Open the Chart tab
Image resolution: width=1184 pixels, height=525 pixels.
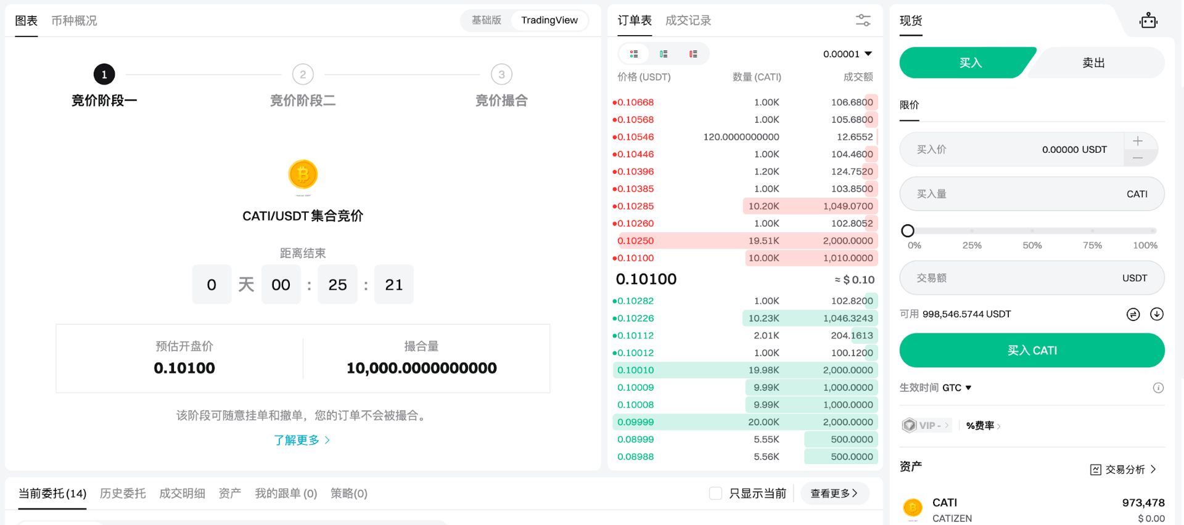27,21
